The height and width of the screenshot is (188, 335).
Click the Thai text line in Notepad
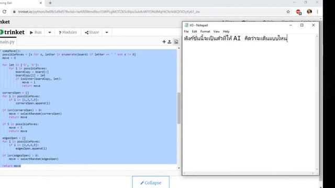tap(236, 39)
